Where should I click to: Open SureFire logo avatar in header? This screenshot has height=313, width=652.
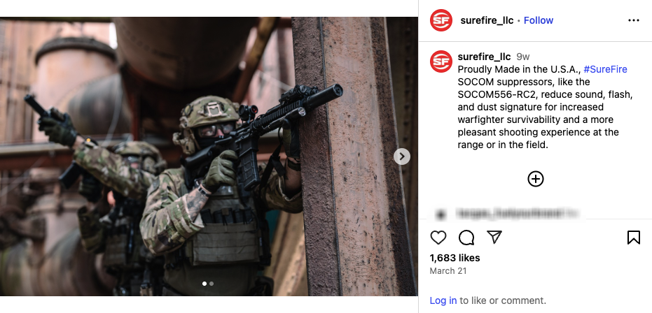click(x=441, y=20)
